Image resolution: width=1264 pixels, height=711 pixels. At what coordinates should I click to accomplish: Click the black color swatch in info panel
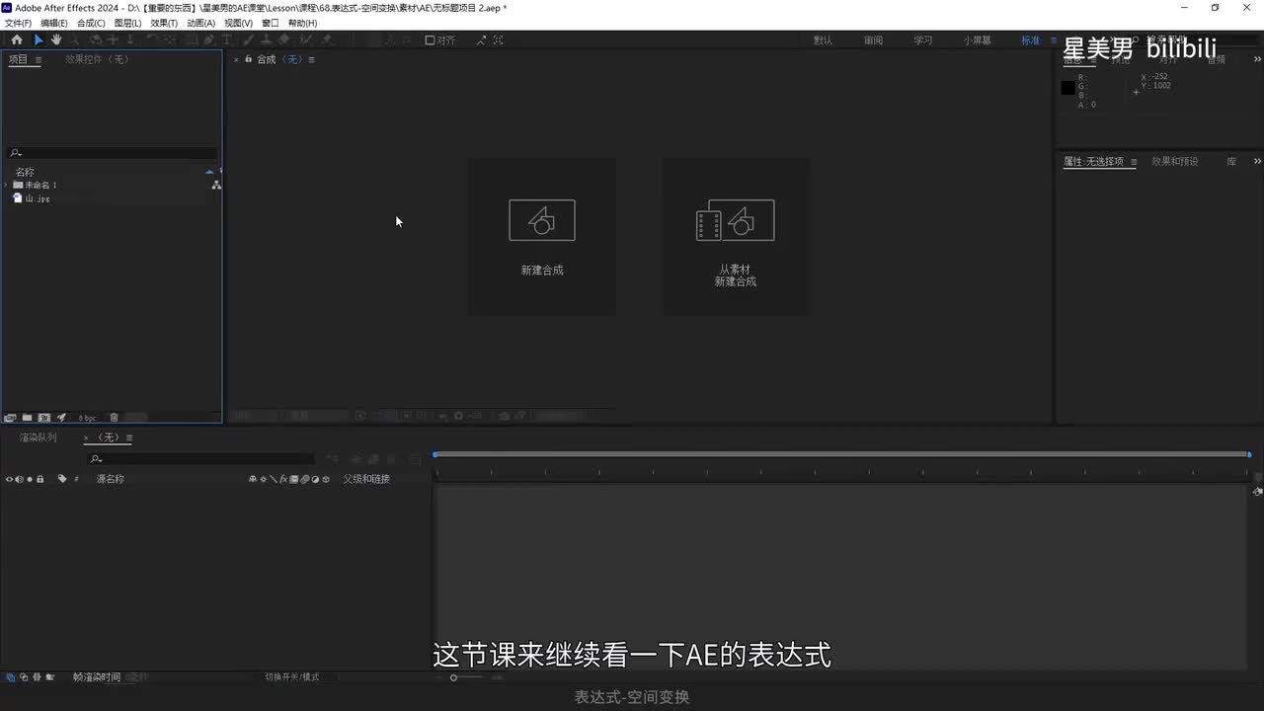[x=1067, y=88]
